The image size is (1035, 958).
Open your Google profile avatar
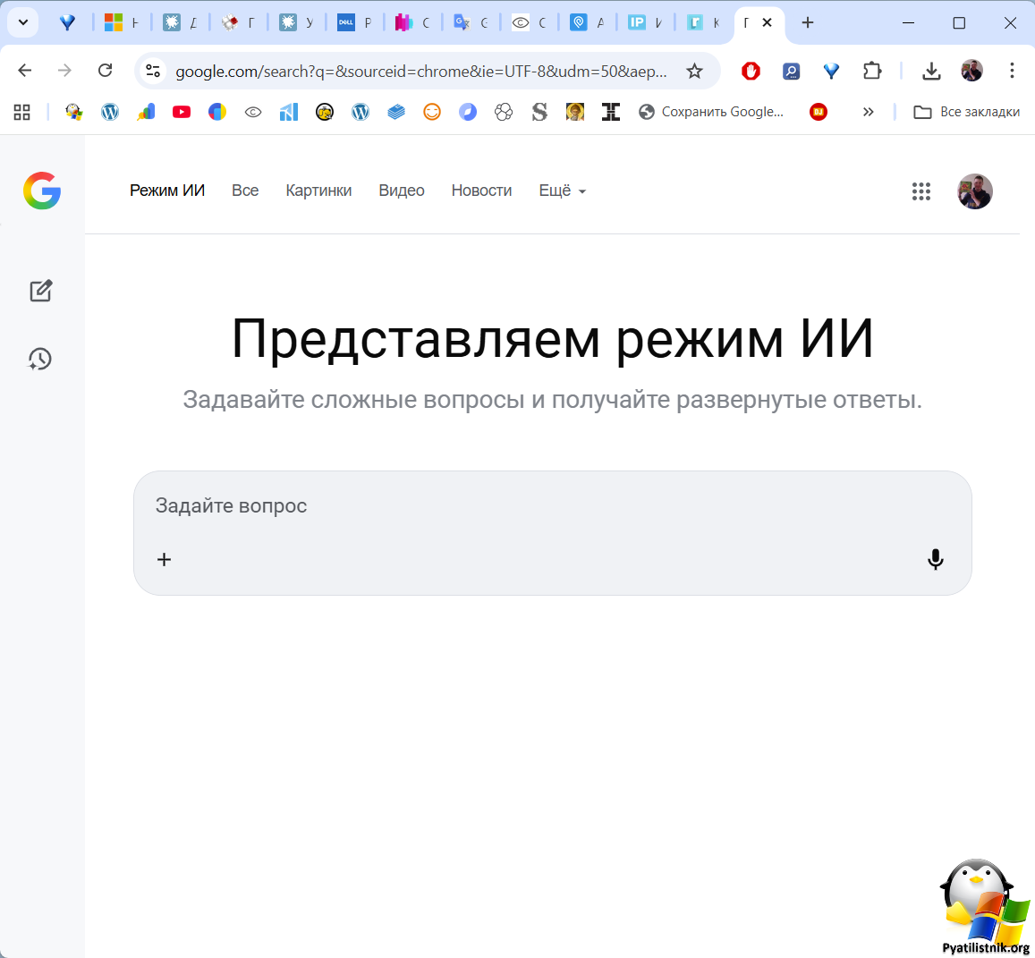tap(975, 191)
